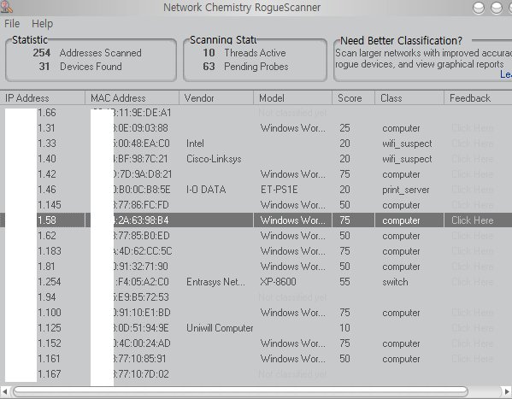
Task: Select the row with IP ending 1.94
Action: (256, 297)
